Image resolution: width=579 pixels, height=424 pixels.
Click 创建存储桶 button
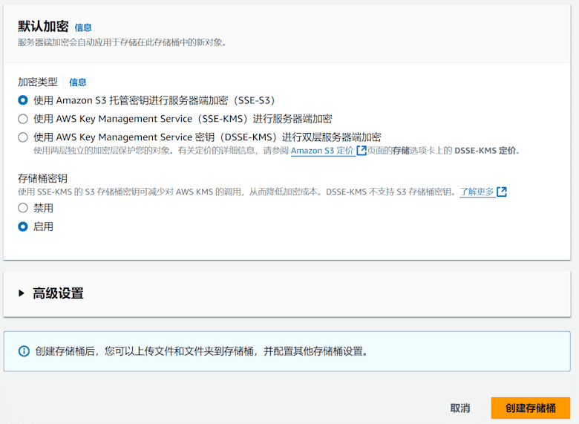pyautogui.click(x=531, y=408)
